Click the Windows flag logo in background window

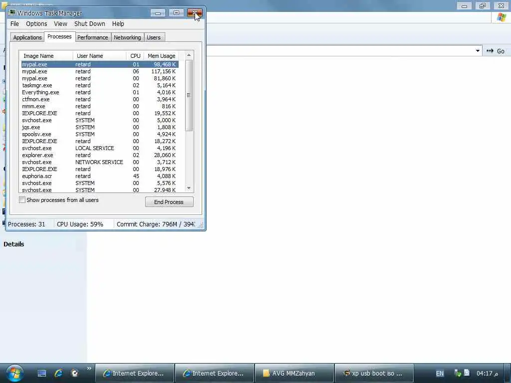point(502,17)
